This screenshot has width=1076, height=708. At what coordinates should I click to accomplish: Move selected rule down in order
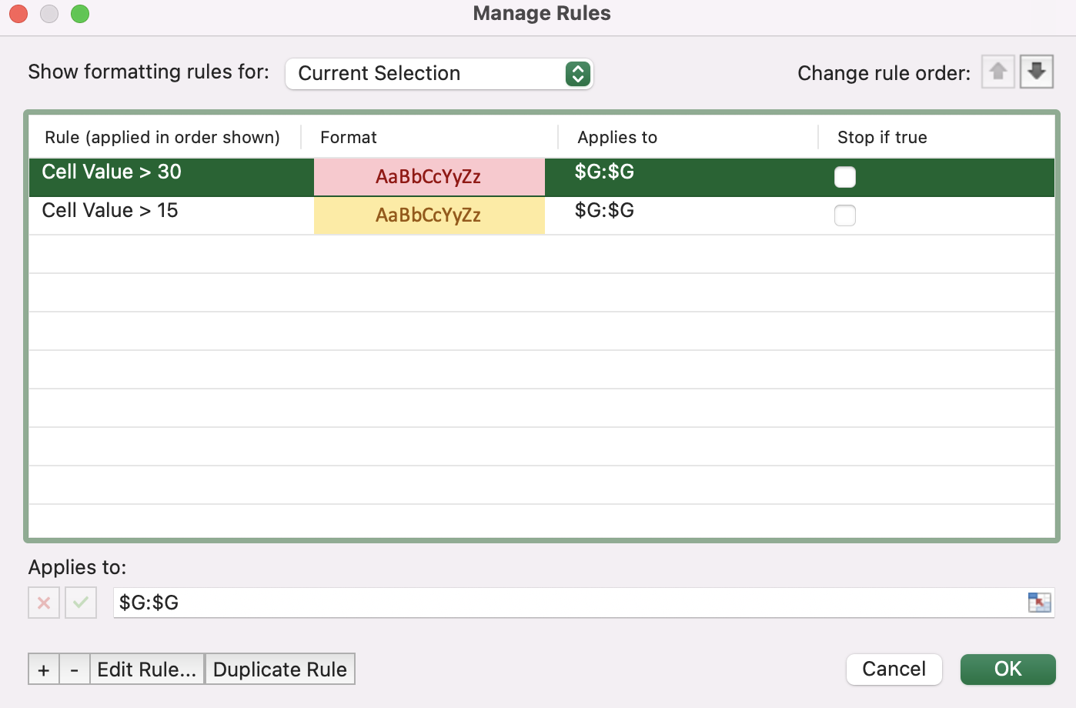pyautogui.click(x=1037, y=72)
